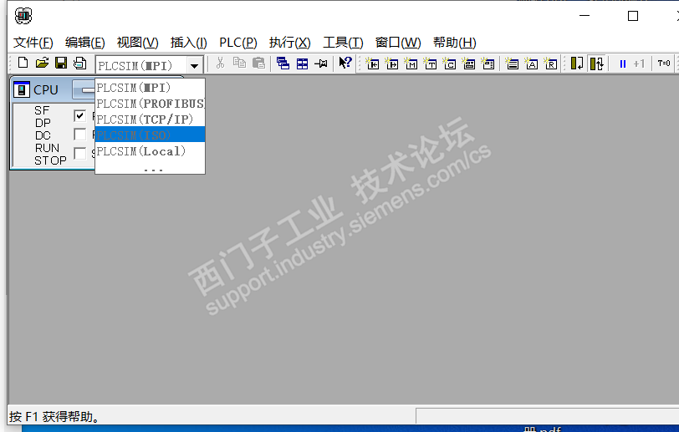Cascade the sub-windows with toolbar icon

283,64
